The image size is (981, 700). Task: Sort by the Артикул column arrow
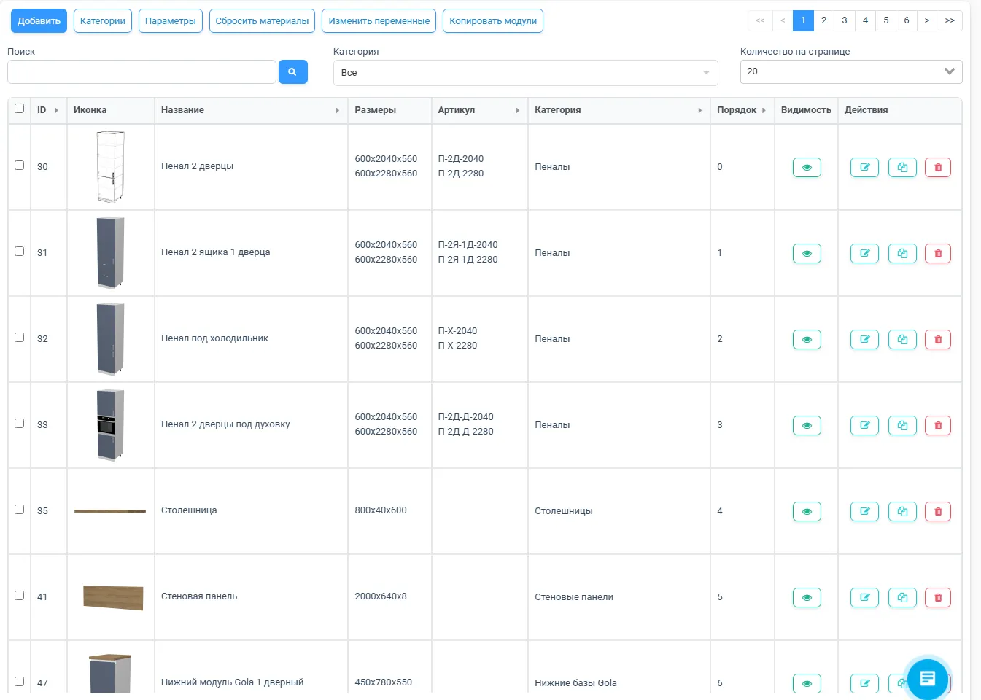point(517,110)
